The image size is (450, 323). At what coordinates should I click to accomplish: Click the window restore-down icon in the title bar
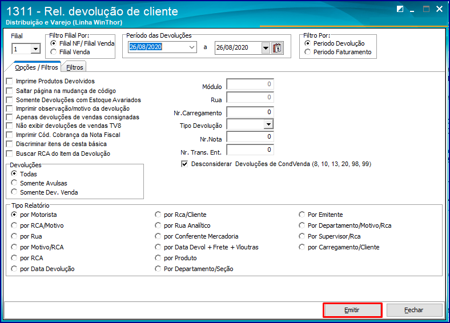[x=400, y=9]
